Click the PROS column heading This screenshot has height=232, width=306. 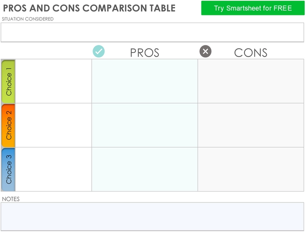point(145,52)
